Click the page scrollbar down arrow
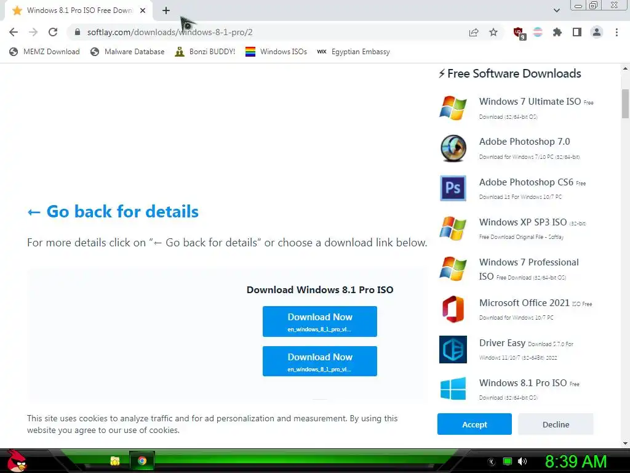Viewport: 630px width, 473px height. (x=625, y=443)
